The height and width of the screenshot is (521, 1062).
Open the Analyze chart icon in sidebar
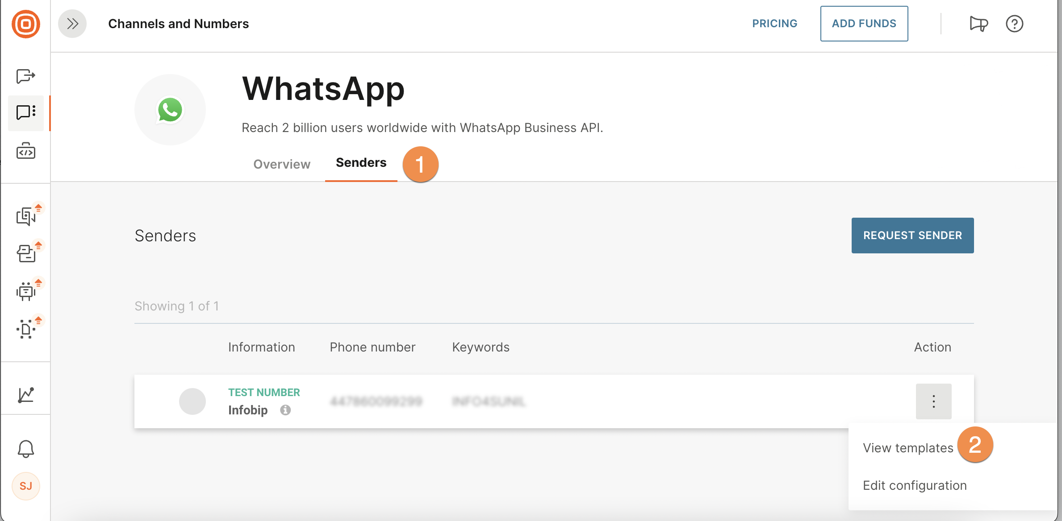coord(26,395)
